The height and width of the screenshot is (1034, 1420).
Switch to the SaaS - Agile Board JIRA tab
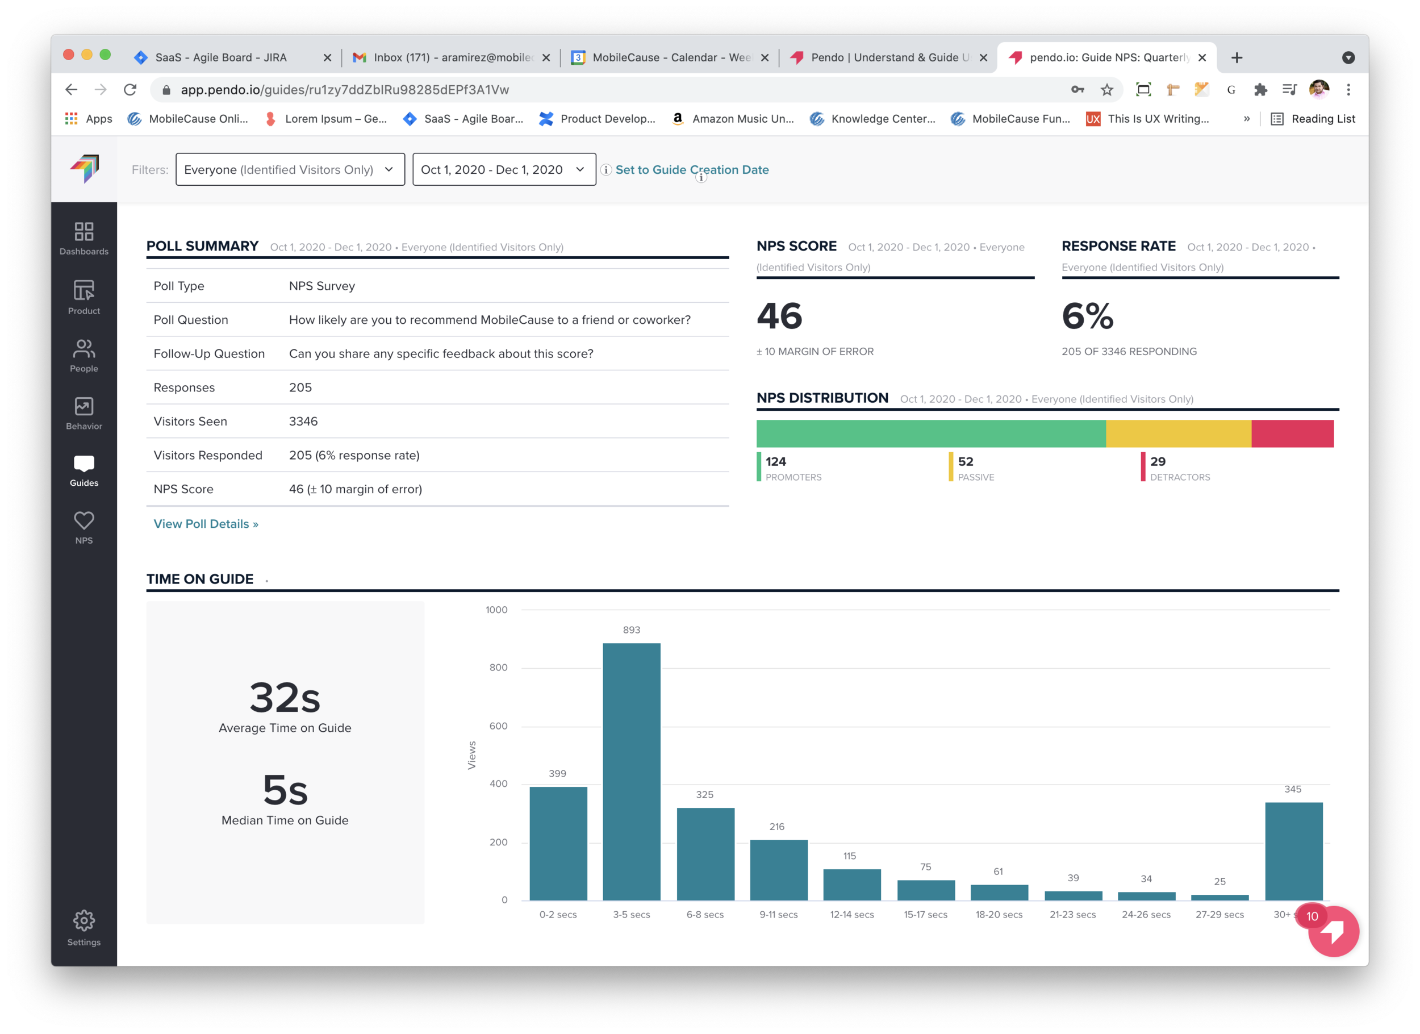[x=232, y=57]
